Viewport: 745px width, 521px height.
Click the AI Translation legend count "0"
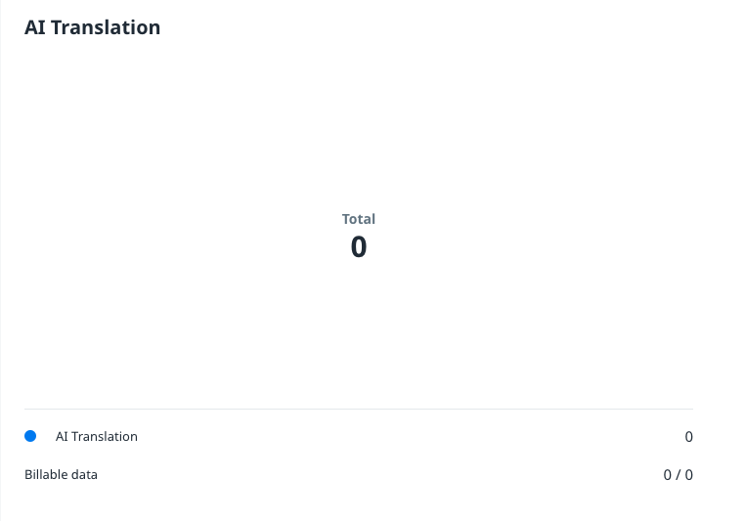[x=688, y=437]
